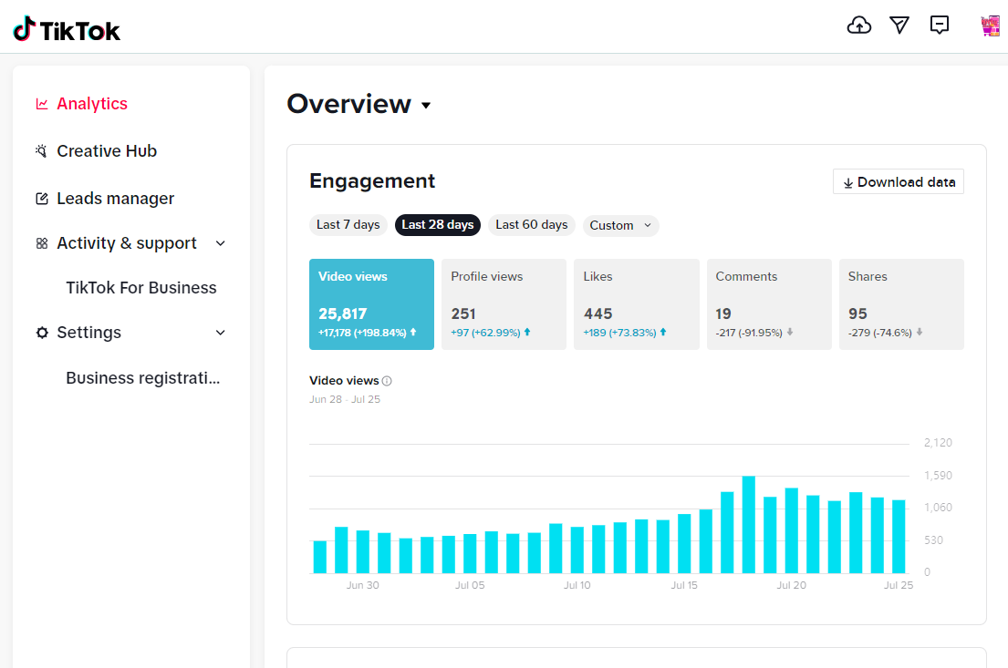Viewport: 1008px width, 668px height.
Task: Click the Overview page heading
Action: point(348,104)
